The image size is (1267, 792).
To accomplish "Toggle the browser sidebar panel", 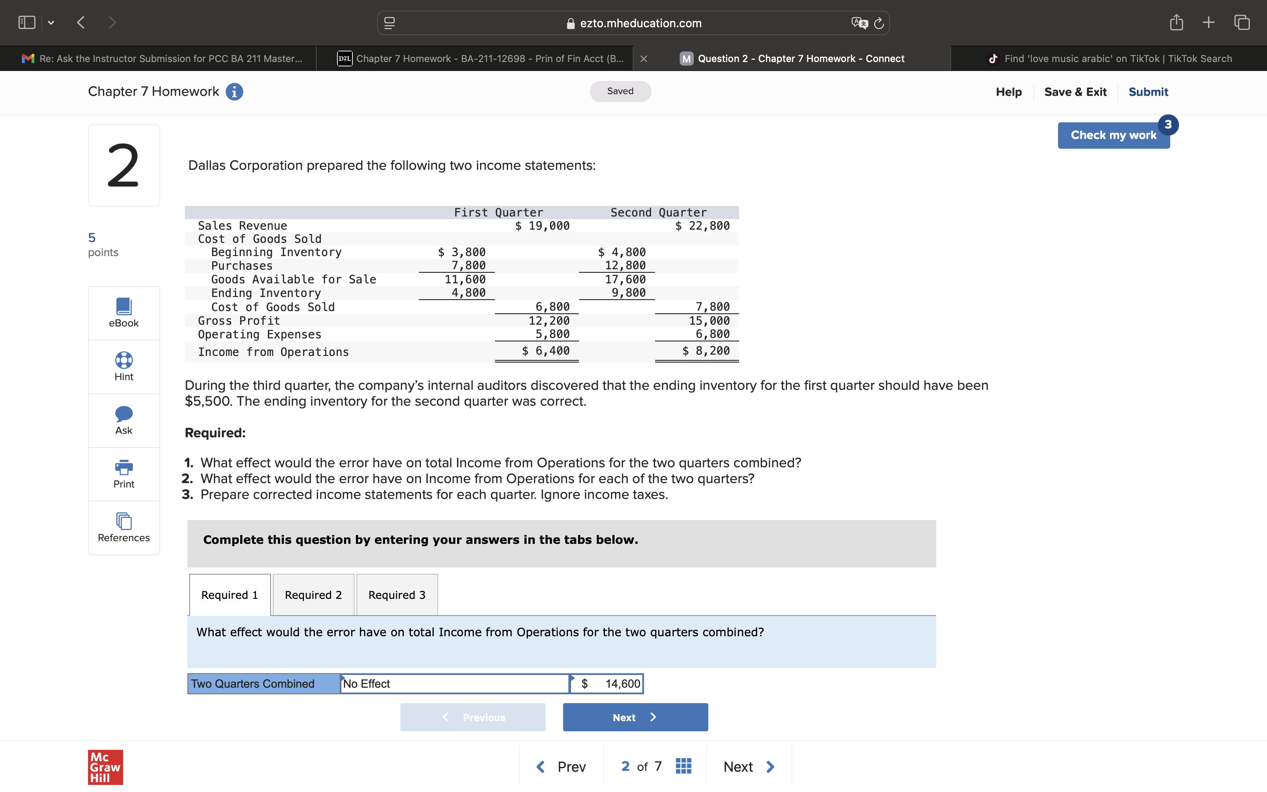I will pyautogui.click(x=27, y=22).
